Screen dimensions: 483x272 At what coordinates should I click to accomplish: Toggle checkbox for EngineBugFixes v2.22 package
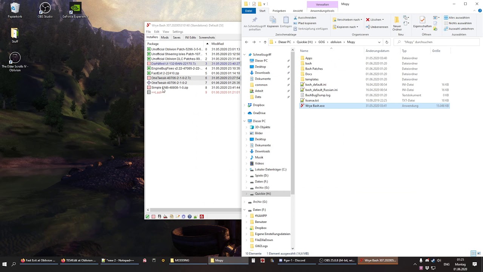pos(149,68)
